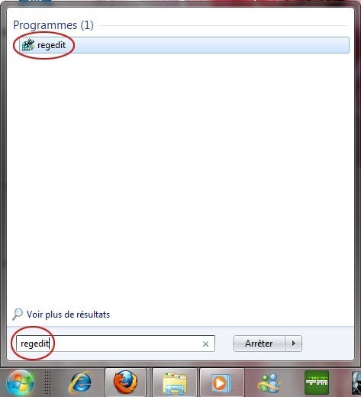Click the Programmes (1) category header
361x397 pixels.
(53, 25)
